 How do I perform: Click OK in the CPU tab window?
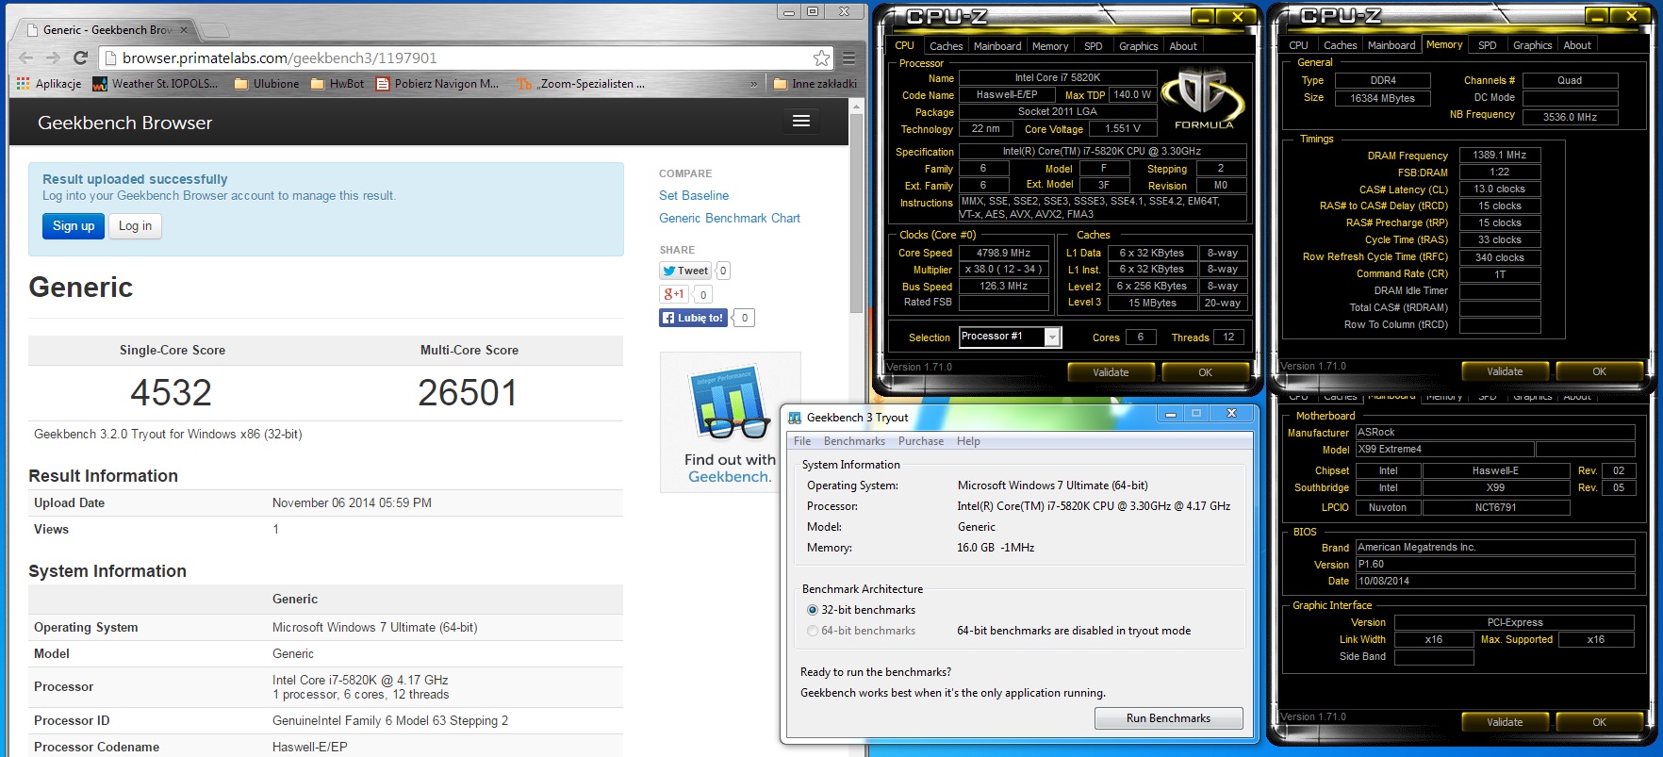(1205, 372)
